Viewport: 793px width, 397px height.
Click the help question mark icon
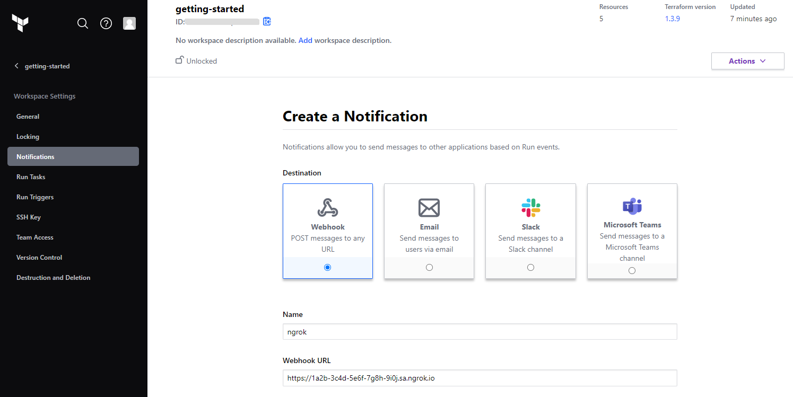[x=106, y=23]
